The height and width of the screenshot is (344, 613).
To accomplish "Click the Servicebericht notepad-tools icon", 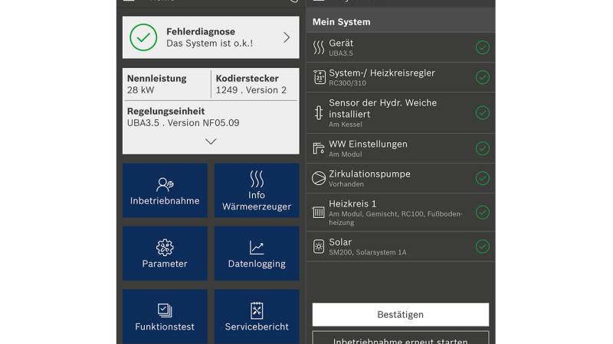I will tap(257, 310).
